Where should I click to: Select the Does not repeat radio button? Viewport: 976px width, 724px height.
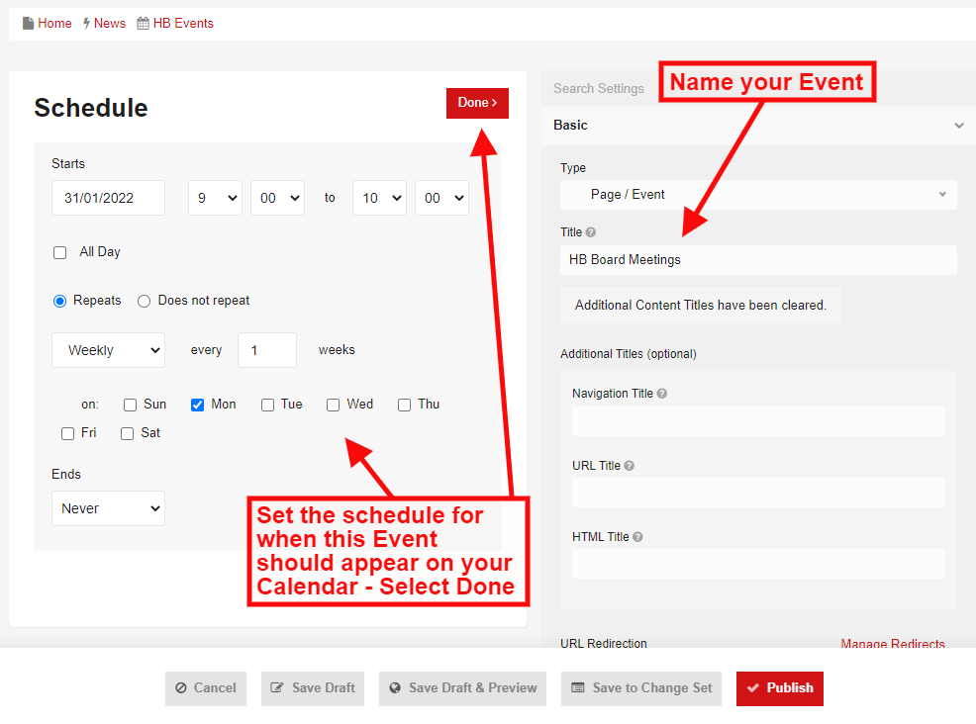coord(145,301)
